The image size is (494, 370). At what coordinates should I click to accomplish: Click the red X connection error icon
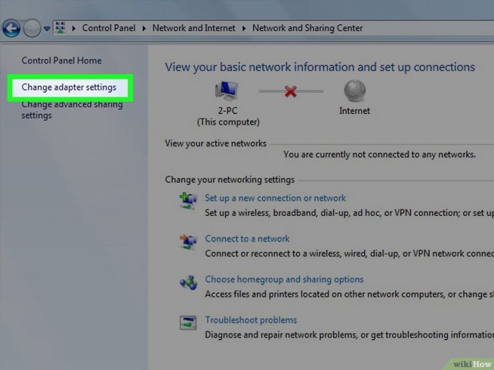[290, 91]
